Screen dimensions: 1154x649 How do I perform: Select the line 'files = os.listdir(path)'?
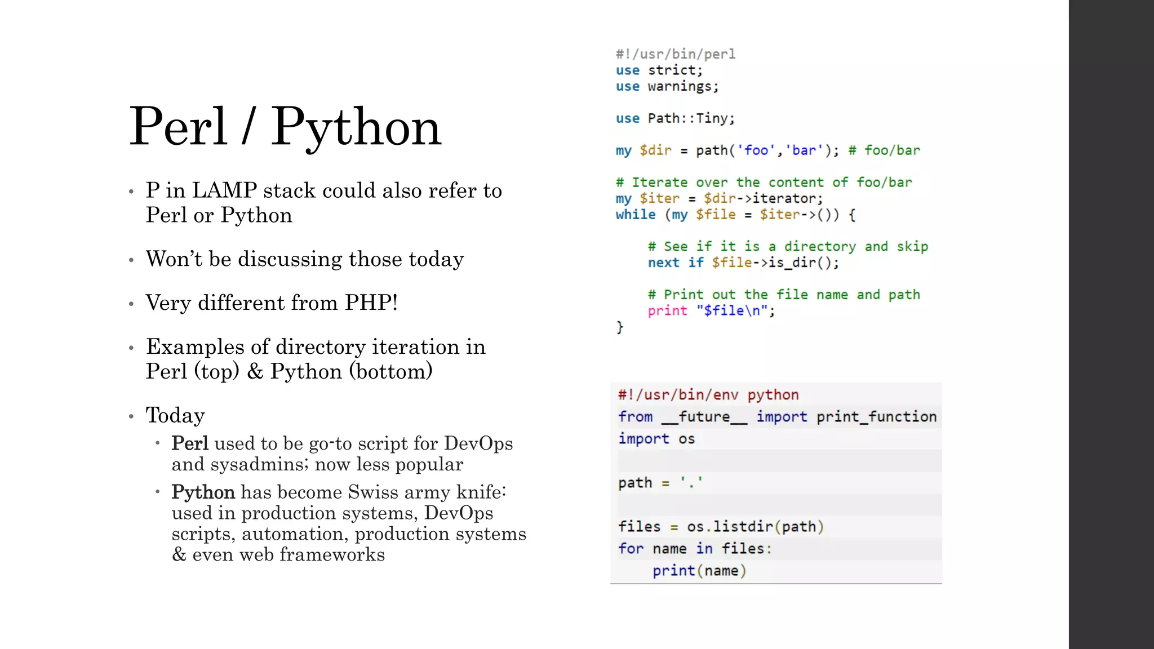[721, 527]
